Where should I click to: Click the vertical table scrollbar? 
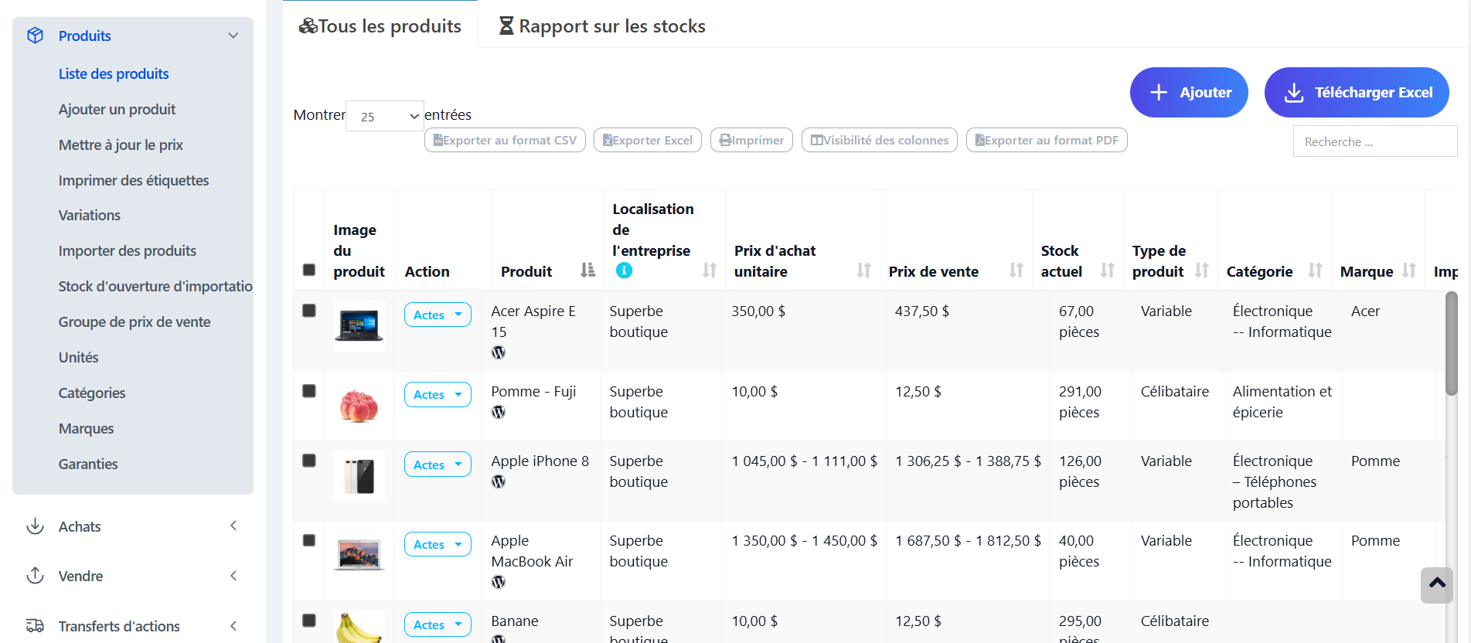[x=1451, y=344]
